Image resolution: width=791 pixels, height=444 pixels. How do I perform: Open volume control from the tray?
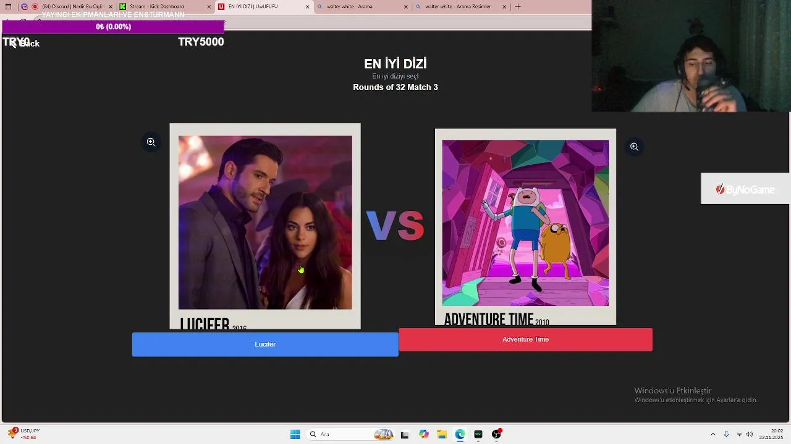coord(750,434)
